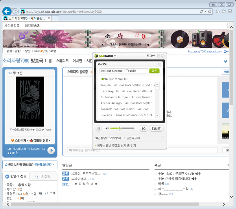Select Azucar Amargo result
Viewport: 236px width, 209px height.
tap(127, 103)
